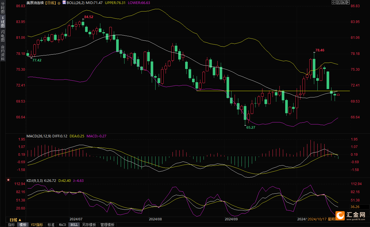
Task: Open the 合约资料 sidebar tab
Action: tap(3, 53)
